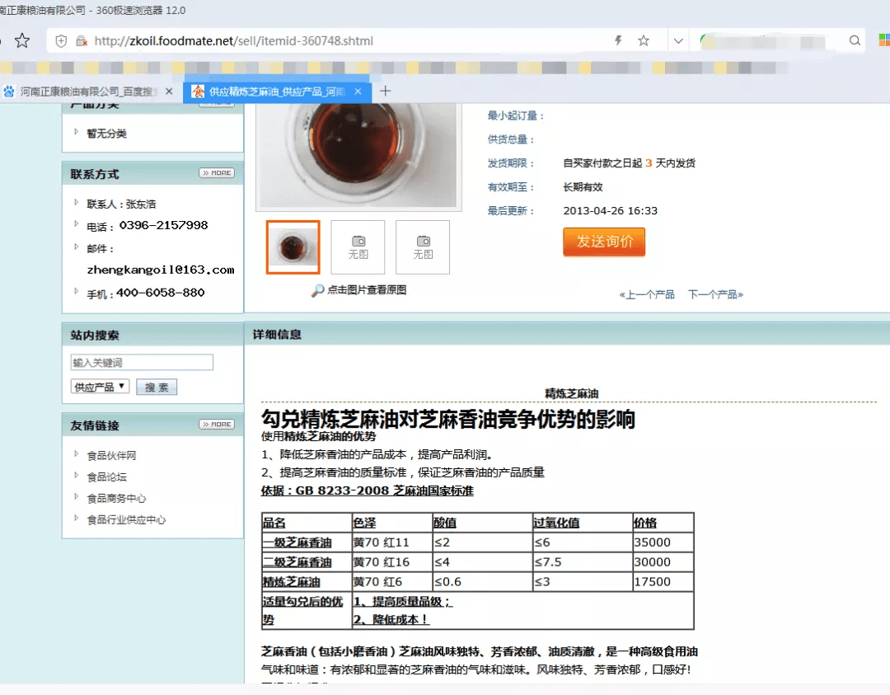
Task: Open the address bar history dropdown arrow
Action: [677, 40]
